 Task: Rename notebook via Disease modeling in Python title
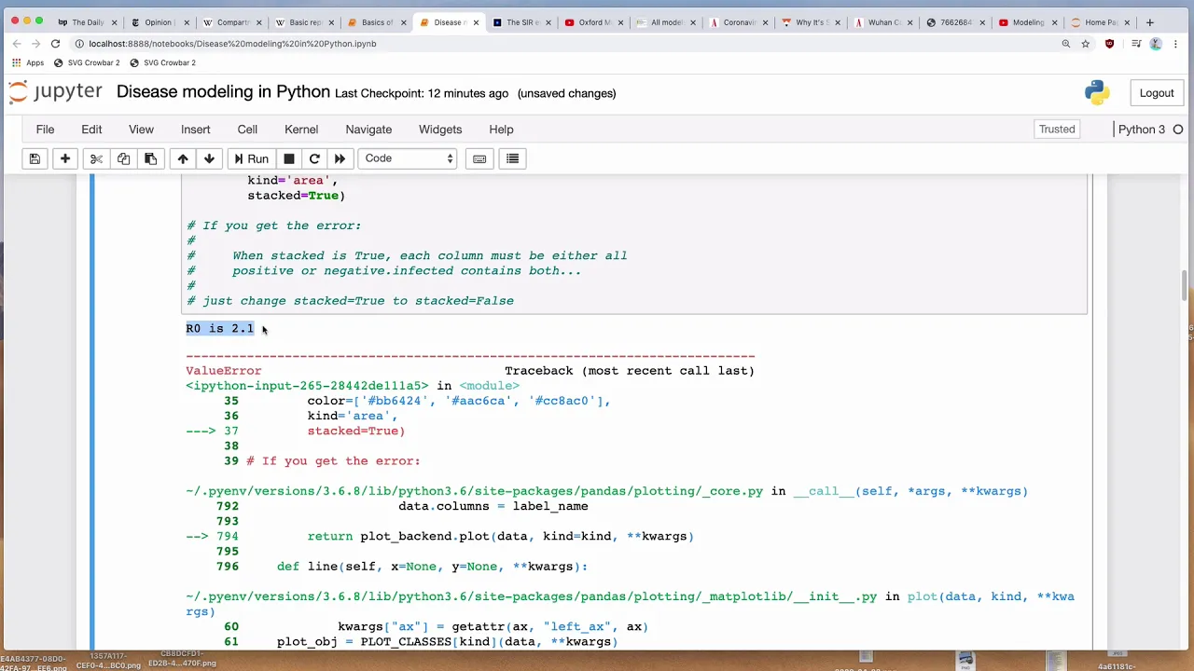coord(223,92)
